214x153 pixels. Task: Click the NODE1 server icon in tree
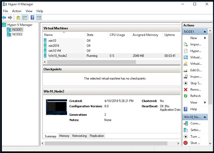(9, 30)
